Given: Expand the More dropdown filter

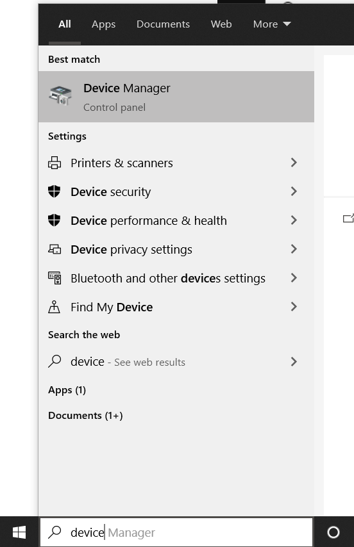Looking at the screenshot, I should tap(272, 24).
